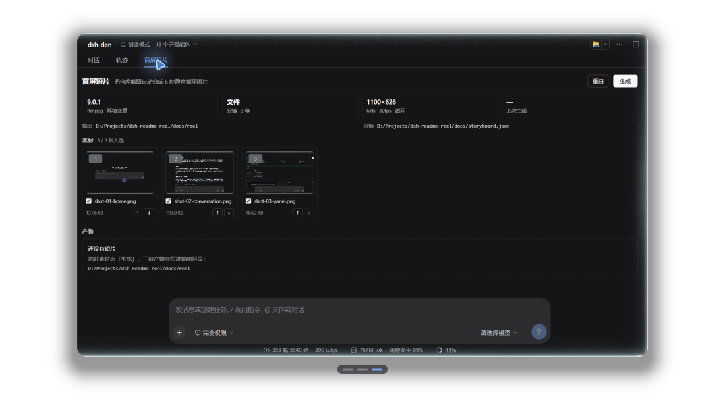Click the 9.0.1 ffmpeg info card

click(150, 106)
